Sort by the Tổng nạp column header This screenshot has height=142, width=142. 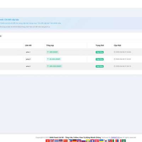pyautogui.click(x=50, y=45)
